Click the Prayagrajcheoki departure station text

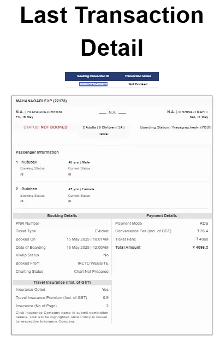44,112
